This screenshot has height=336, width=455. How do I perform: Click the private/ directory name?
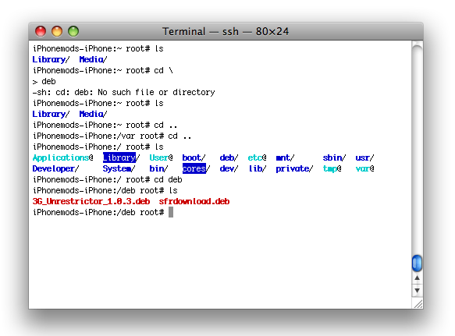294,168
